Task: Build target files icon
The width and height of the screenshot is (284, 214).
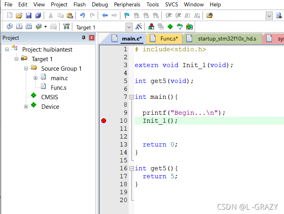Action: pos(19,27)
